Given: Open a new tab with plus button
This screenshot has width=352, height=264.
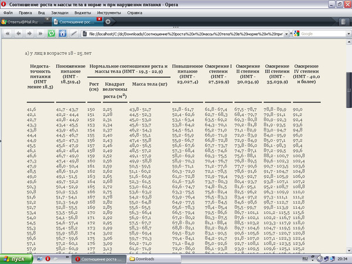Looking at the screenshot, I should 108,22.
